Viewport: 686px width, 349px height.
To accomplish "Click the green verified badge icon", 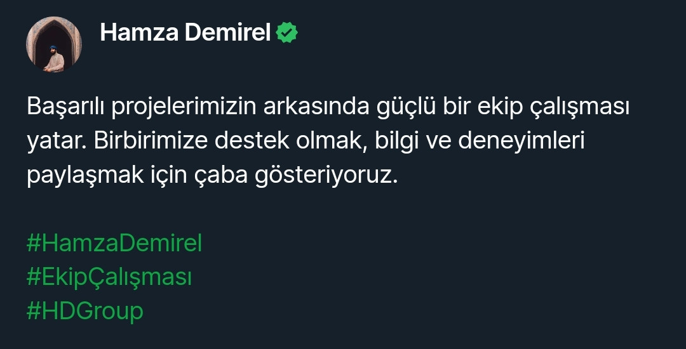I will [x=287, y=33].
